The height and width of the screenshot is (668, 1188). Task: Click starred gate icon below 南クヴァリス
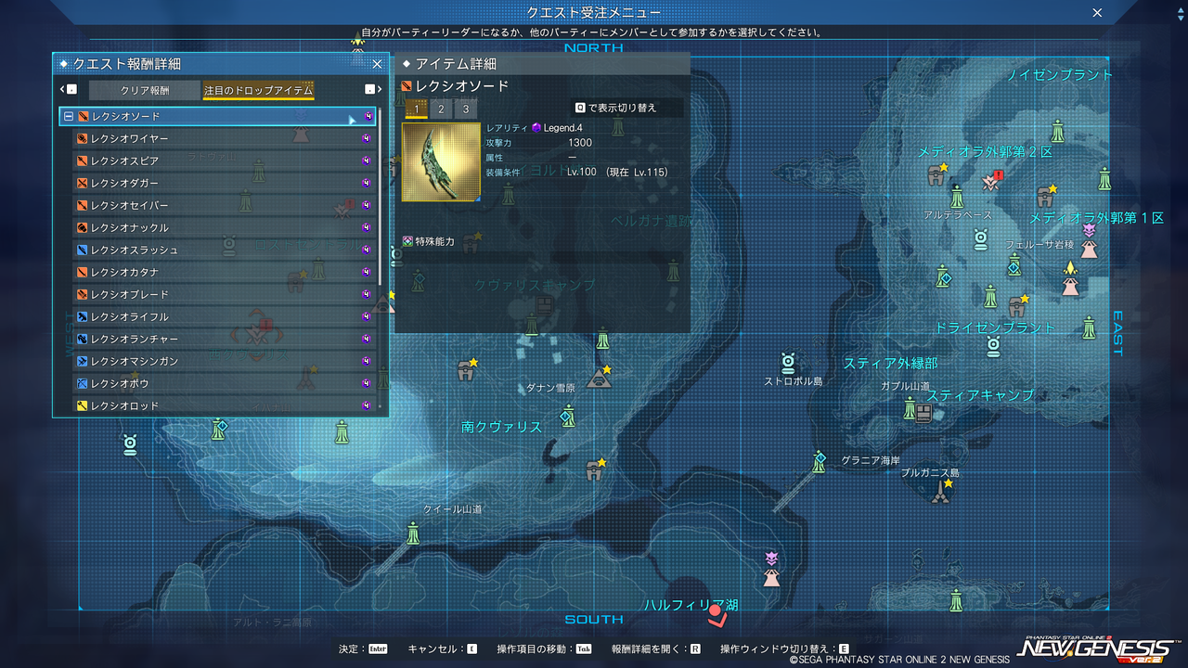(597, 469)
